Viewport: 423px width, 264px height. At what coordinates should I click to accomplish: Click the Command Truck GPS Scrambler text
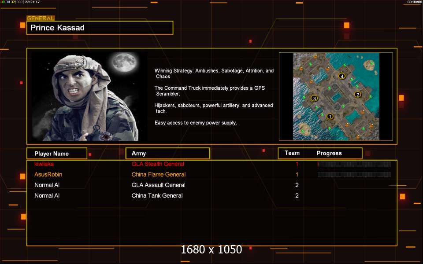(x=210, y=91)
